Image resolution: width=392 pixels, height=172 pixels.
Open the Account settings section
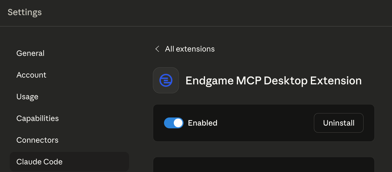[31, 75]
